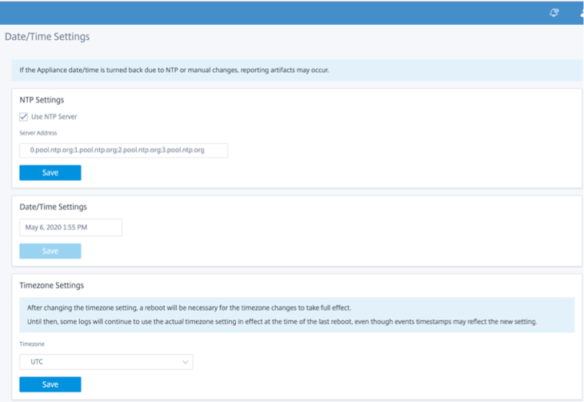584x402 pixels.
Task: Click the May 6, 2020 date/time field
Action: point(70,227)
